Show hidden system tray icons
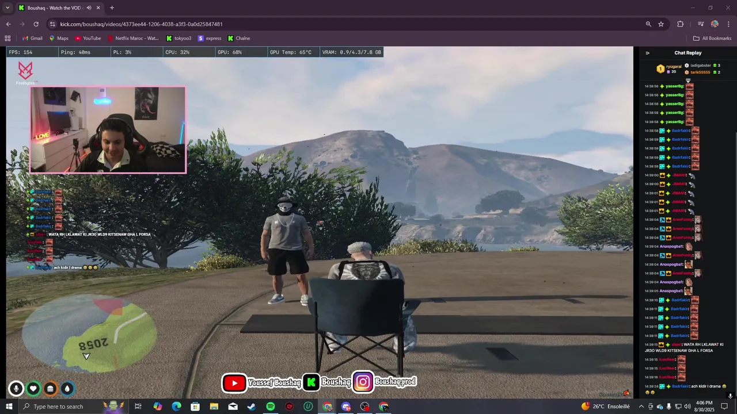The height and width of the screenshot is (414, 737). (641, 407)
